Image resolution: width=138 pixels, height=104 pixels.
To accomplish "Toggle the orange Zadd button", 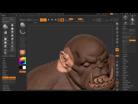I will pyautogui.click(x=80, y=19).
